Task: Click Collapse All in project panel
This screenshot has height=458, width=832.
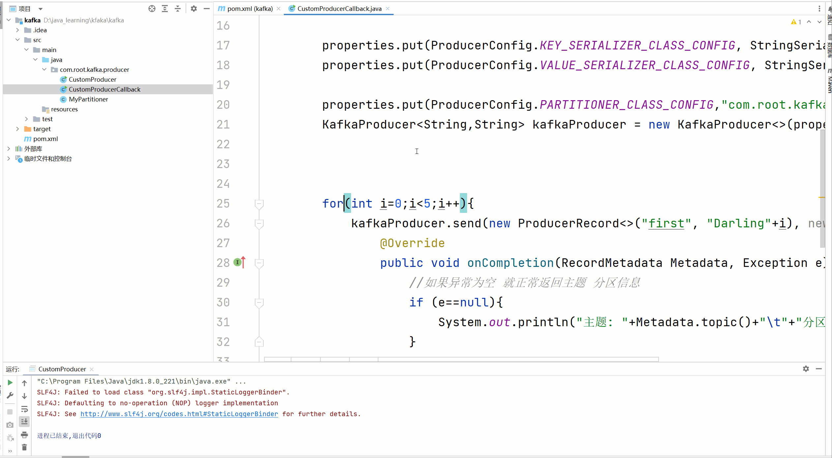Action: coord(178,9)
